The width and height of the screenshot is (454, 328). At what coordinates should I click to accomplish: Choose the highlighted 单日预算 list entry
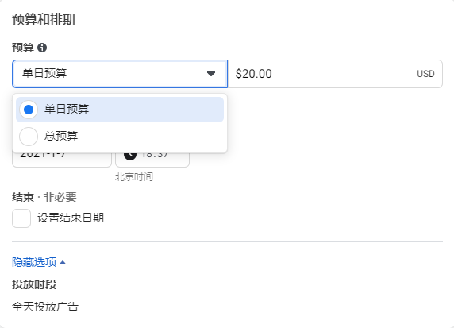(x=120, y=110)
